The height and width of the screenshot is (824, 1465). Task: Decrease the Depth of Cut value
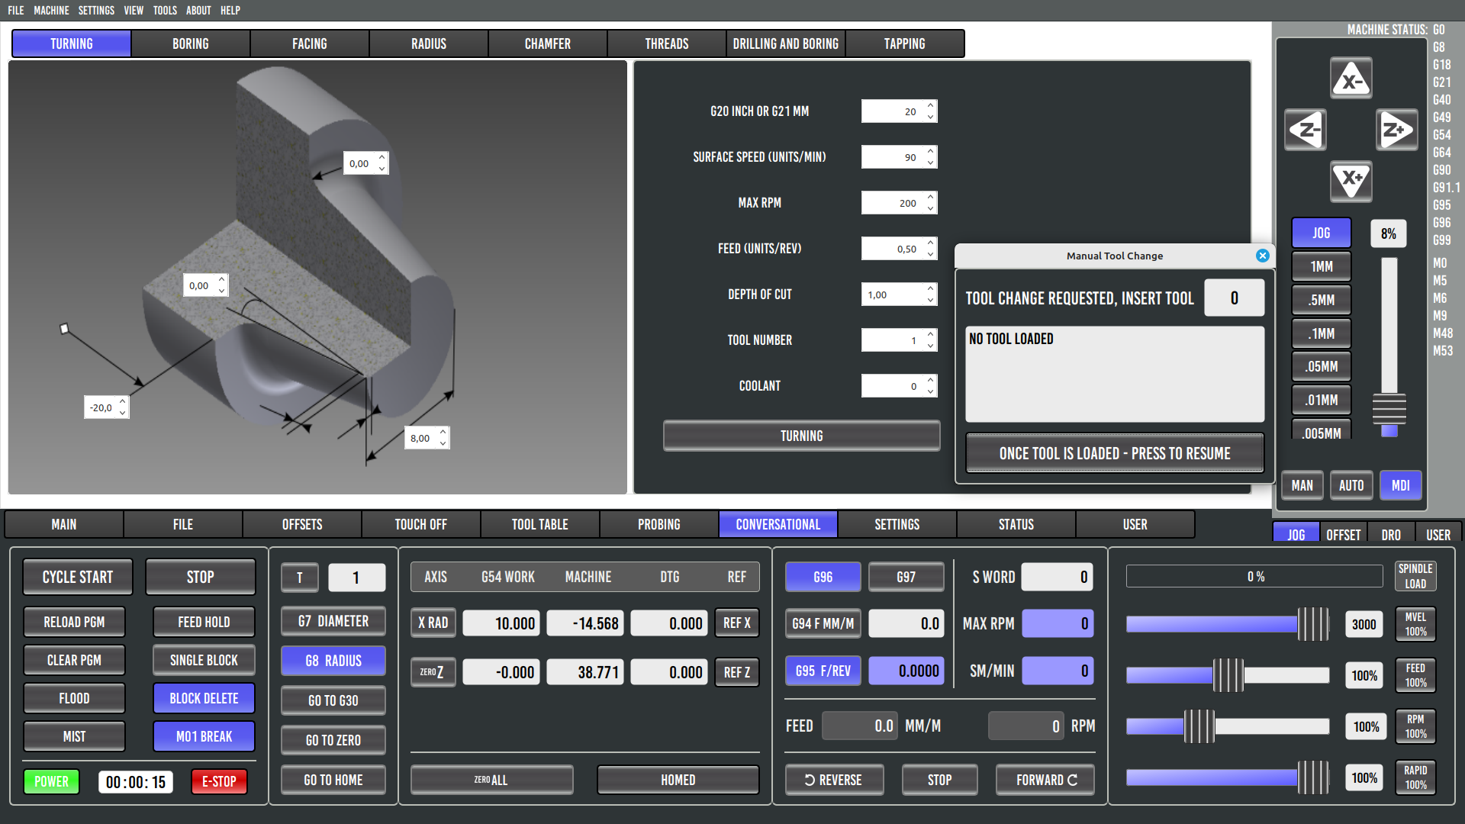point(930,300)
